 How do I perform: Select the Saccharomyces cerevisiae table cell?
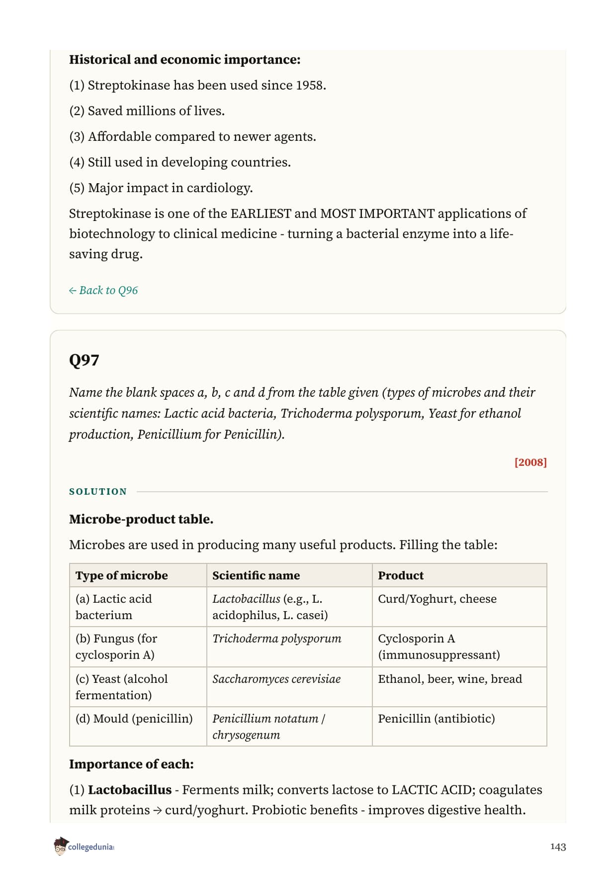pyautogui.click(x=289, y=687)
